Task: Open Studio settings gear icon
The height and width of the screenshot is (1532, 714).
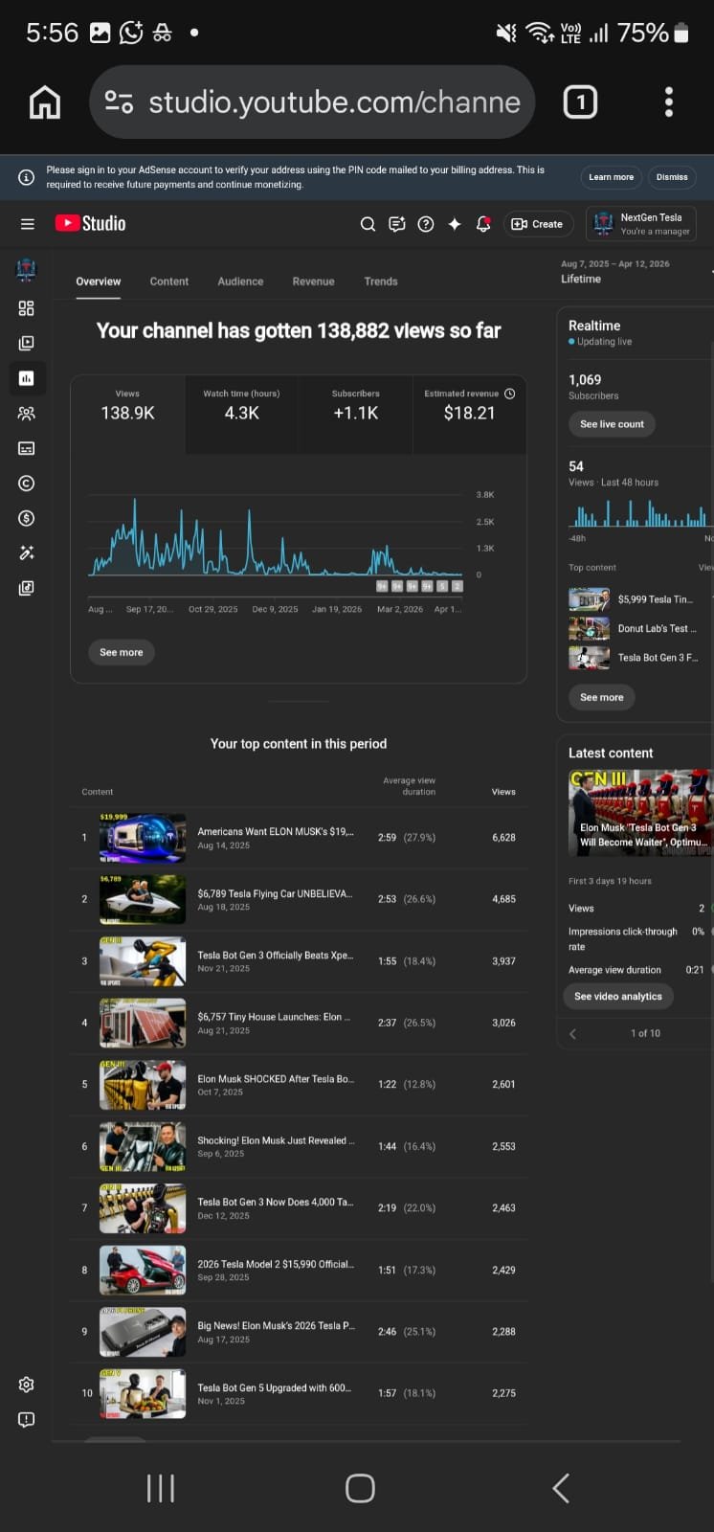Action: [26, 1385]
